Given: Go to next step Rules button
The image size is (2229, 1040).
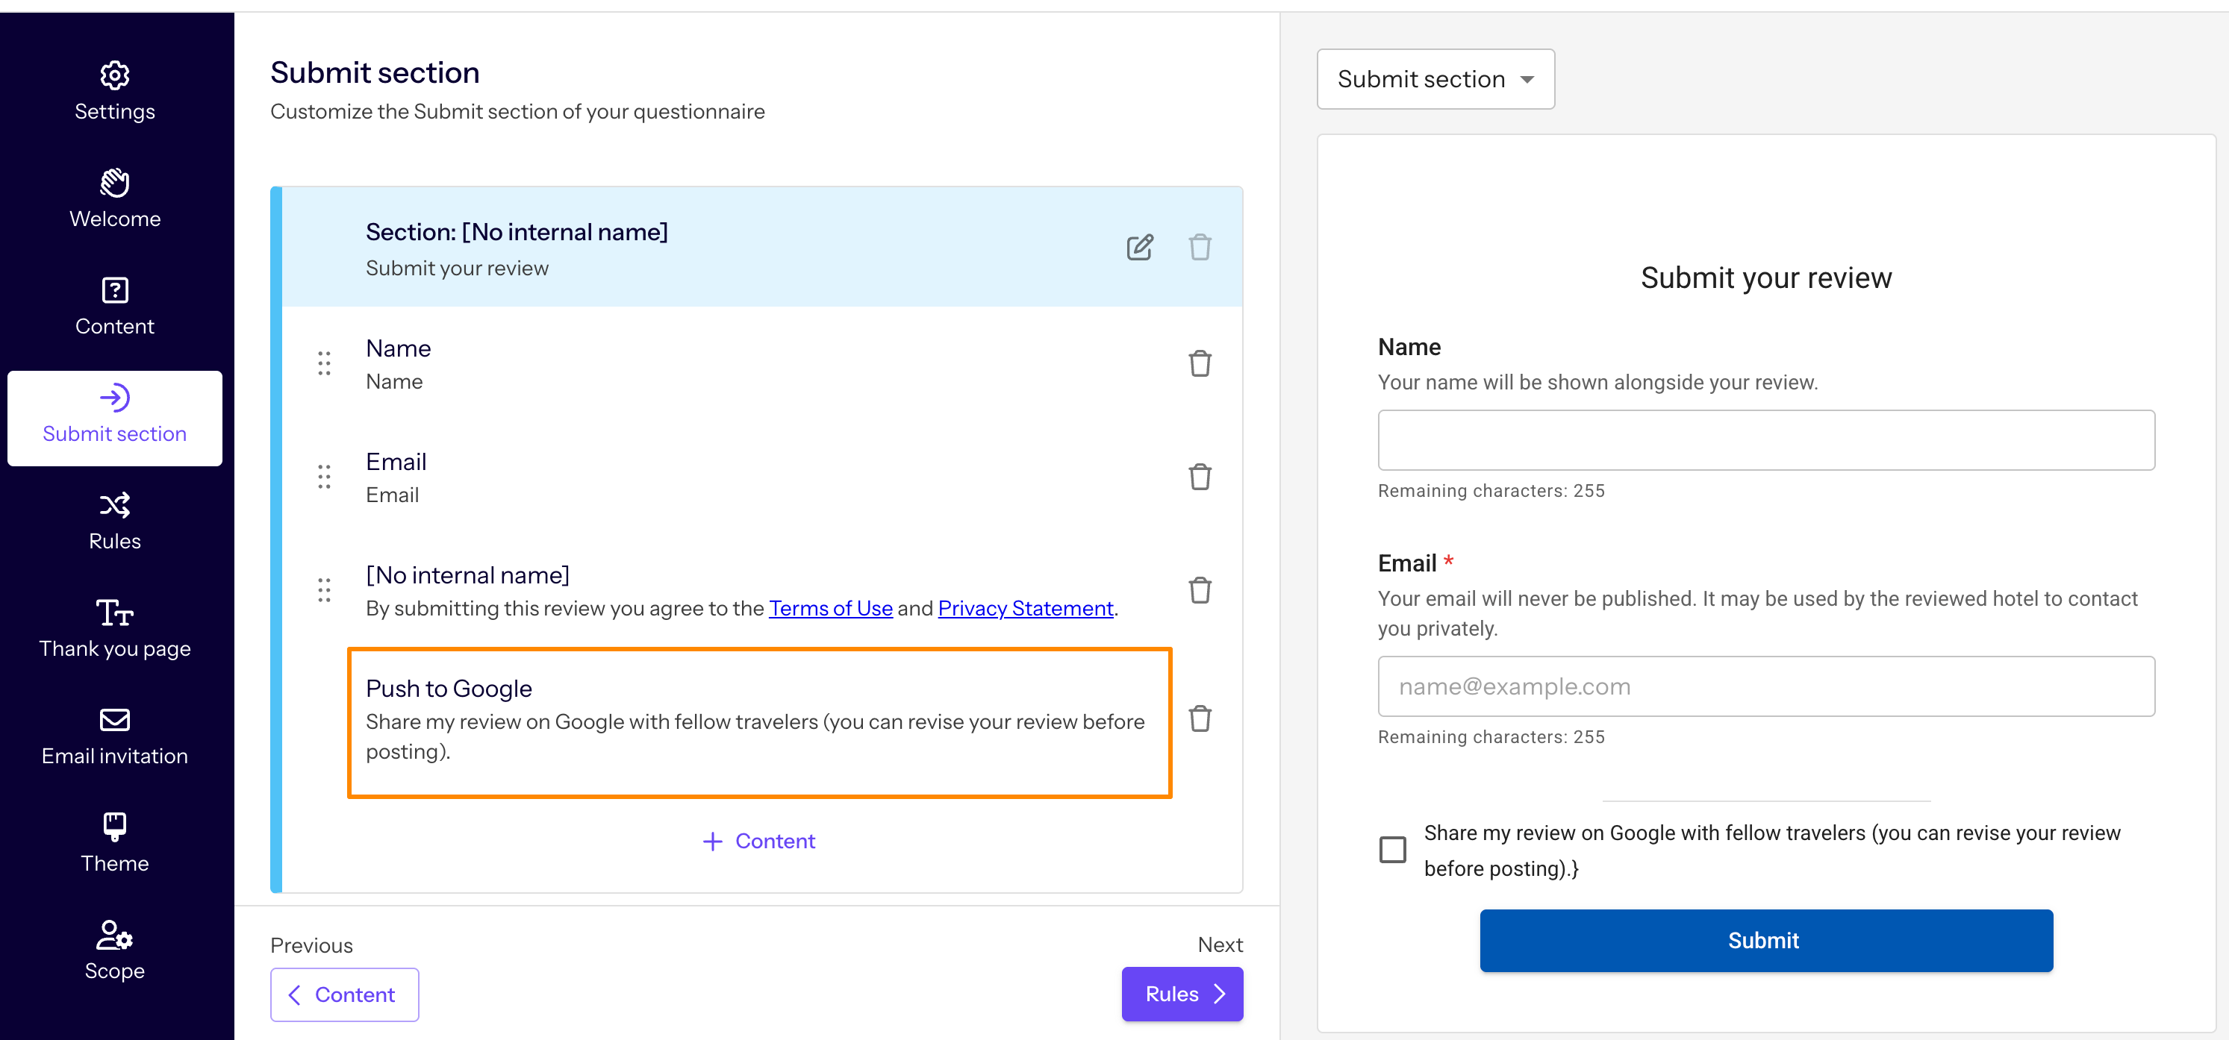Looking at the screenshot, I should click(x=1181, y=993).
